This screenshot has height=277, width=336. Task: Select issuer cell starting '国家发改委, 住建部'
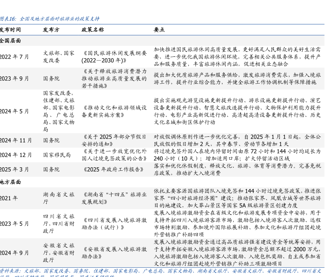click(x=59, y=111)
